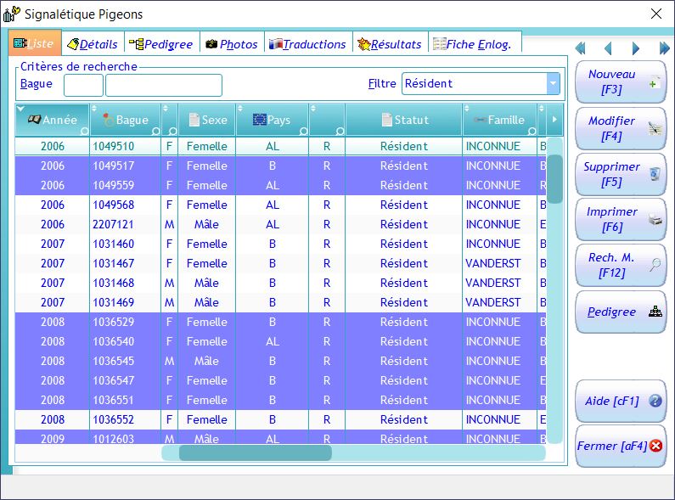Click the long Bague number input field
The image size is (675, 500).
click(x=164, y=85)
